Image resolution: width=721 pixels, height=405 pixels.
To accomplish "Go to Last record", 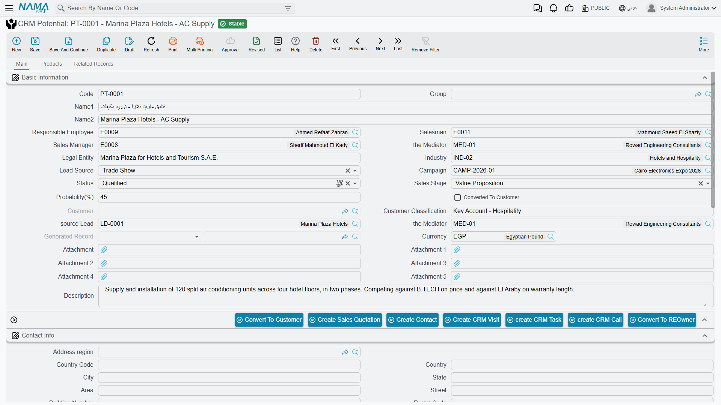I will pyautogui.click(x=398, y=43).
